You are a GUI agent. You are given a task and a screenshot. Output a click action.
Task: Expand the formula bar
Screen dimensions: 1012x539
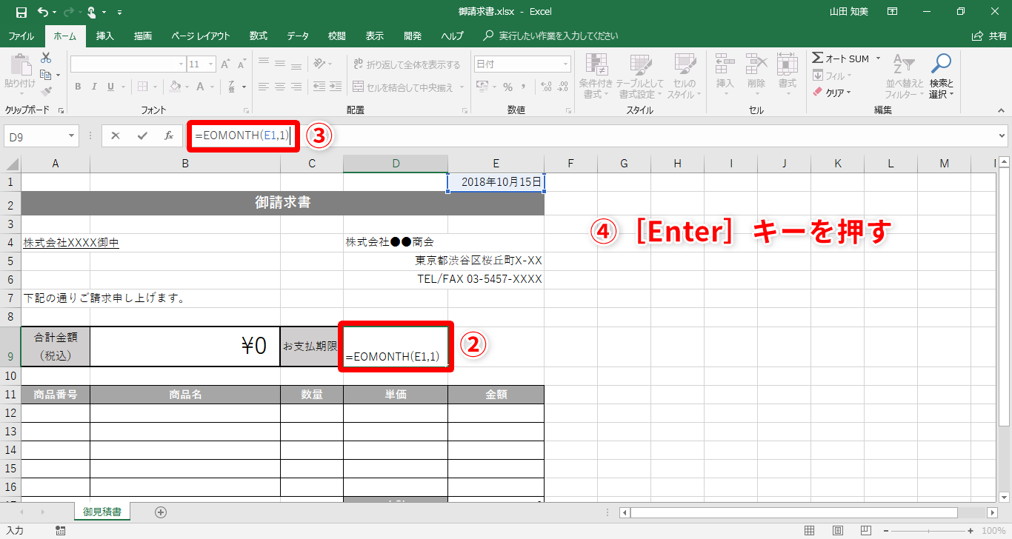[1002, 135]
